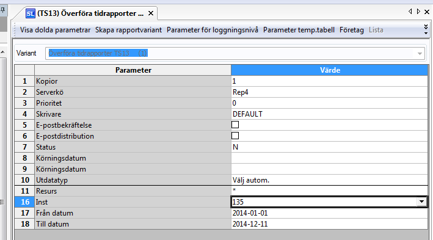Close the window with the top-right X

coord(427,12)
